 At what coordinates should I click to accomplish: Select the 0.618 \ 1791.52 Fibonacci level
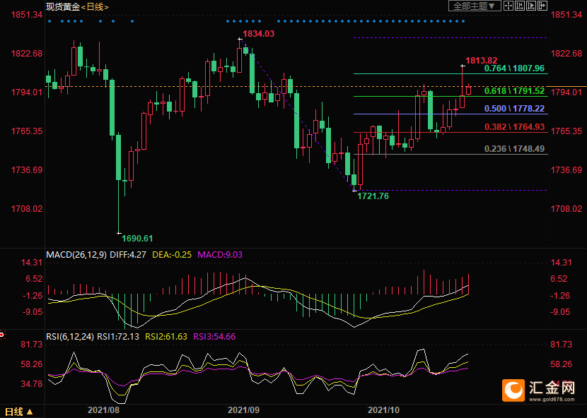pos(514,91)
